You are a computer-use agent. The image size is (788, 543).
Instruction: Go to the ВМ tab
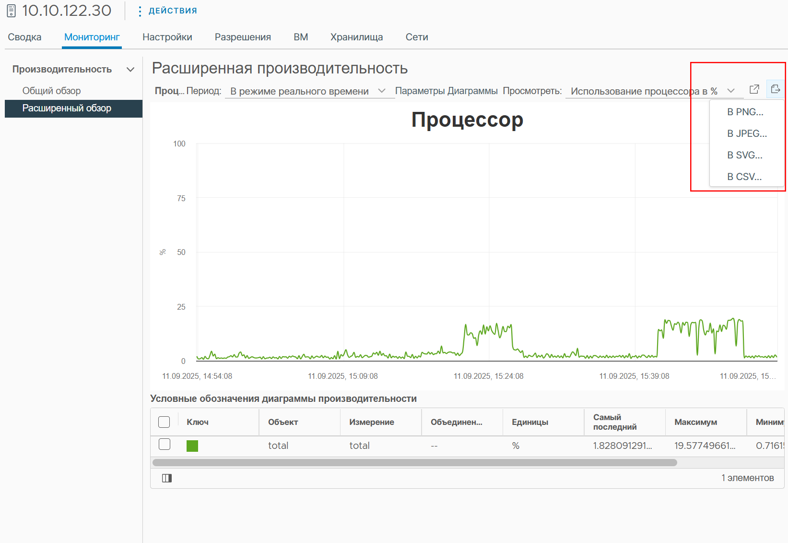point(301,37)
